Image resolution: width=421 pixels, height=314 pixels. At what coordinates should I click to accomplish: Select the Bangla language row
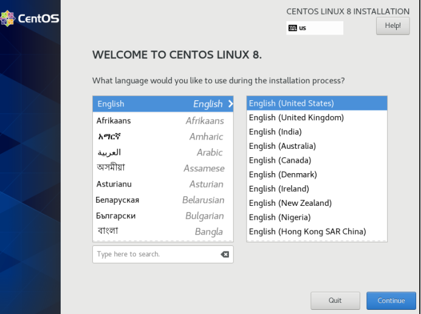(x=163, y=231)
